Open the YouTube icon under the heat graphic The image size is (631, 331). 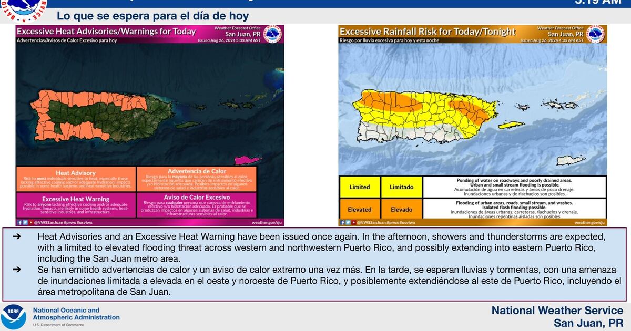[x=30, y=222]
